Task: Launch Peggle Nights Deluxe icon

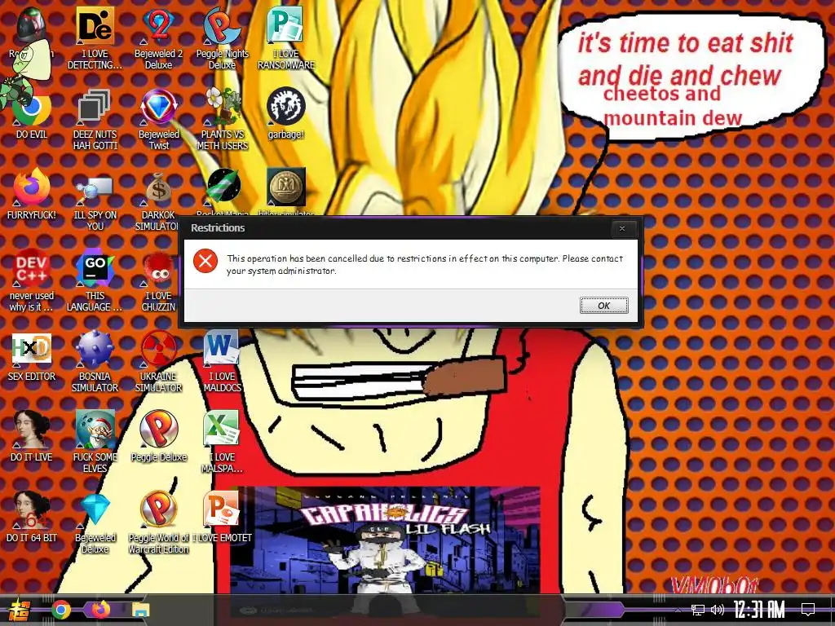Action: pyautogui.click(x=222, y=38)
